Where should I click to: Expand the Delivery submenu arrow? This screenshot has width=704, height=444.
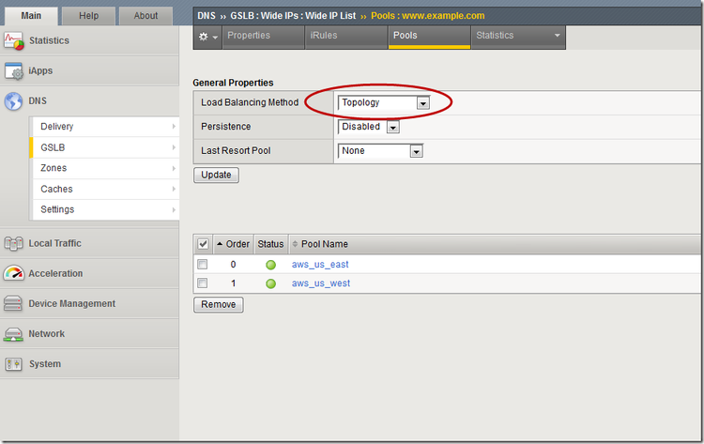coord(174,127)
